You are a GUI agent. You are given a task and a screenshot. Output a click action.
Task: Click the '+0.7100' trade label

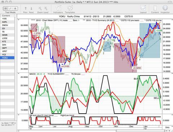coord(110,40)
